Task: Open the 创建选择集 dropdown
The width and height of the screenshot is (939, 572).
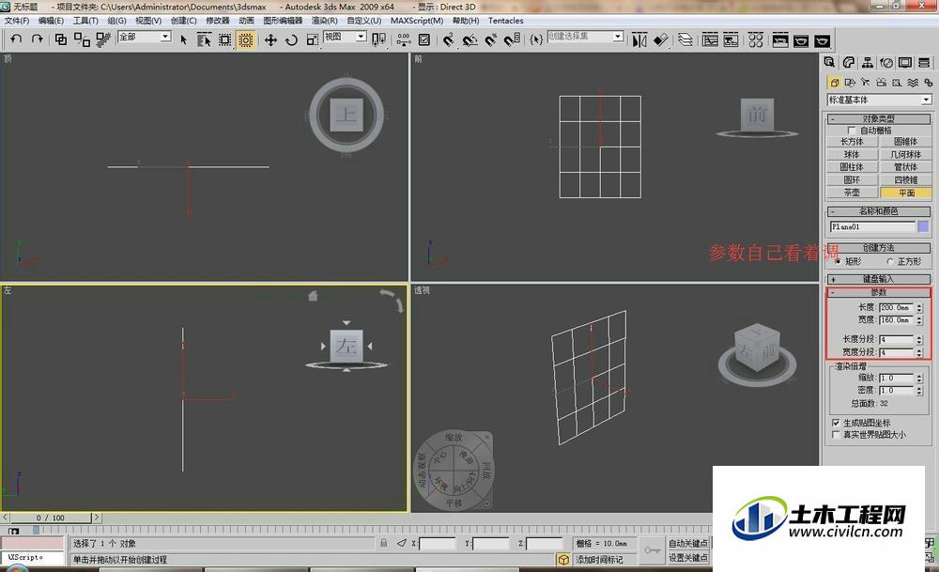Action: pos(585,36)
